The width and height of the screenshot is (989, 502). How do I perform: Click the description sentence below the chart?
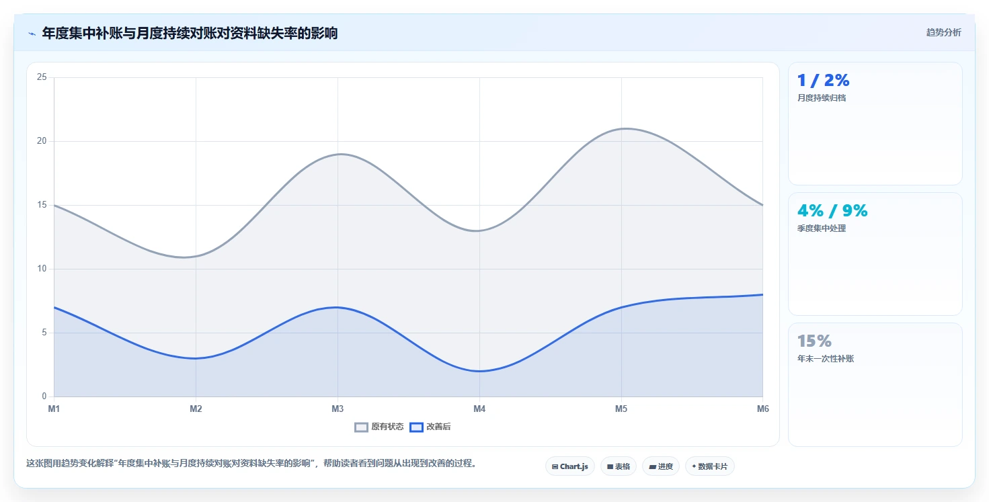(251, 463)
